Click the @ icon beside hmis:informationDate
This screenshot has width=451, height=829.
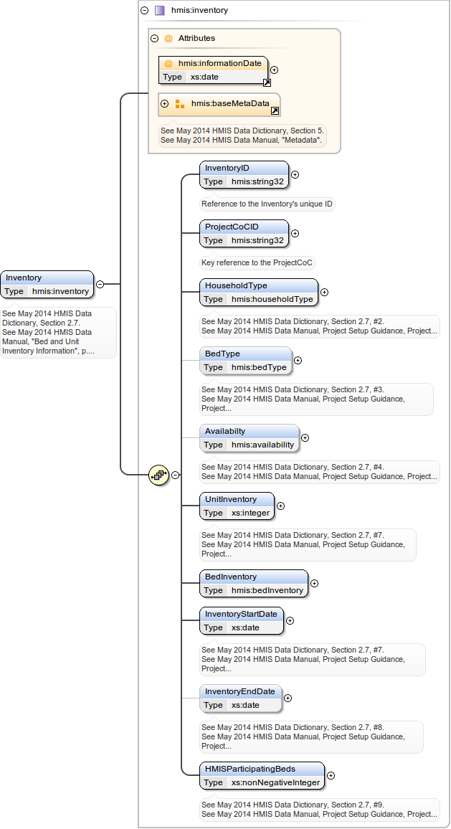[168, 64]
